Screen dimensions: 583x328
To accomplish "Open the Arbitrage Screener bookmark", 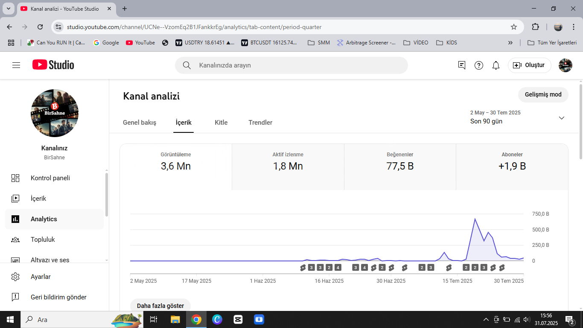I will click(366, 43).
